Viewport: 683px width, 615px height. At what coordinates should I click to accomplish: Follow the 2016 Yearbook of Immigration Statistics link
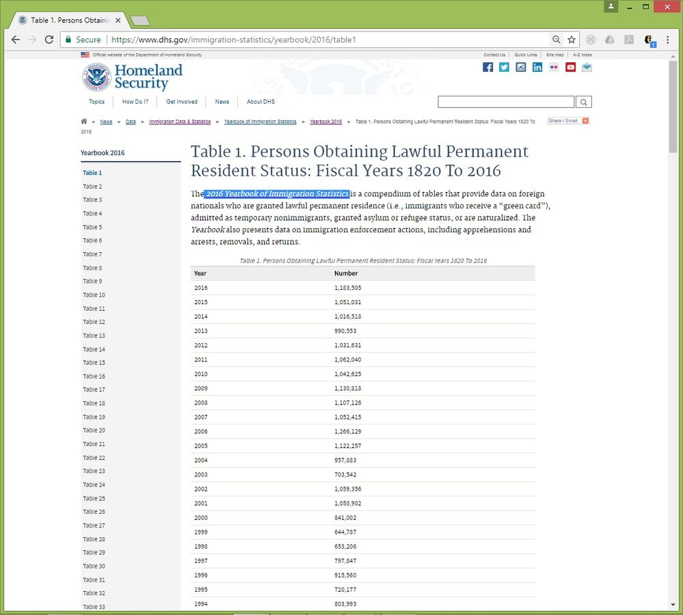[x=277, y=193]
